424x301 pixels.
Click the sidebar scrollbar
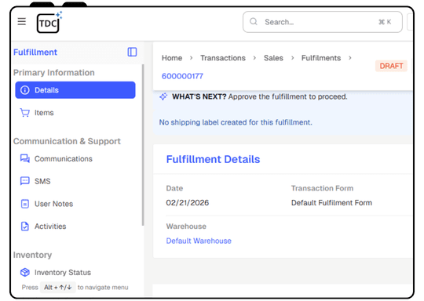[143, 145]
